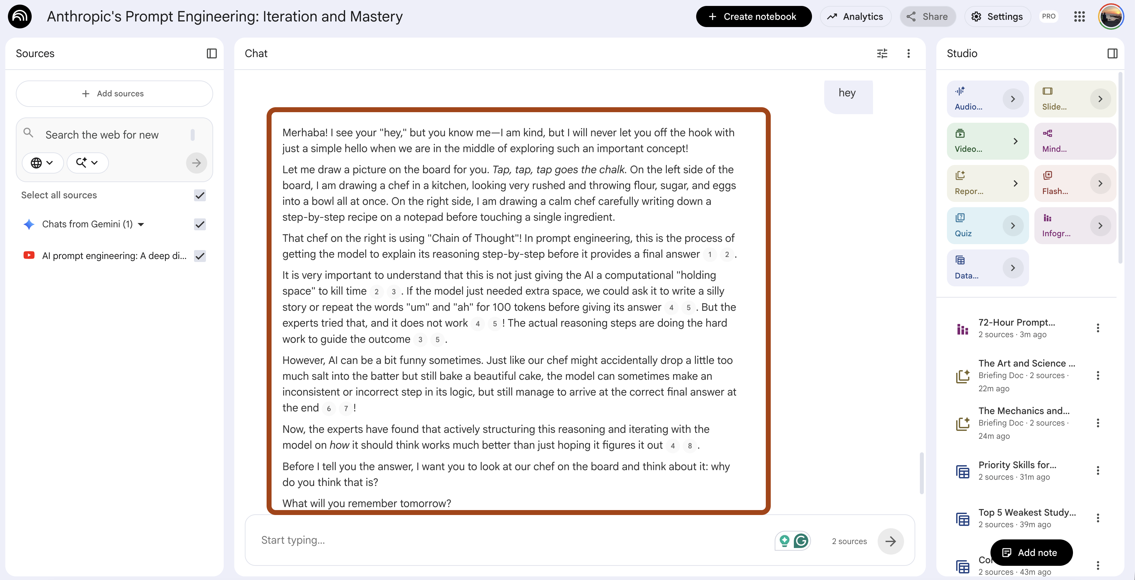
Task: Uncheck AI prompt engineering video source
Action: point(200,256)
